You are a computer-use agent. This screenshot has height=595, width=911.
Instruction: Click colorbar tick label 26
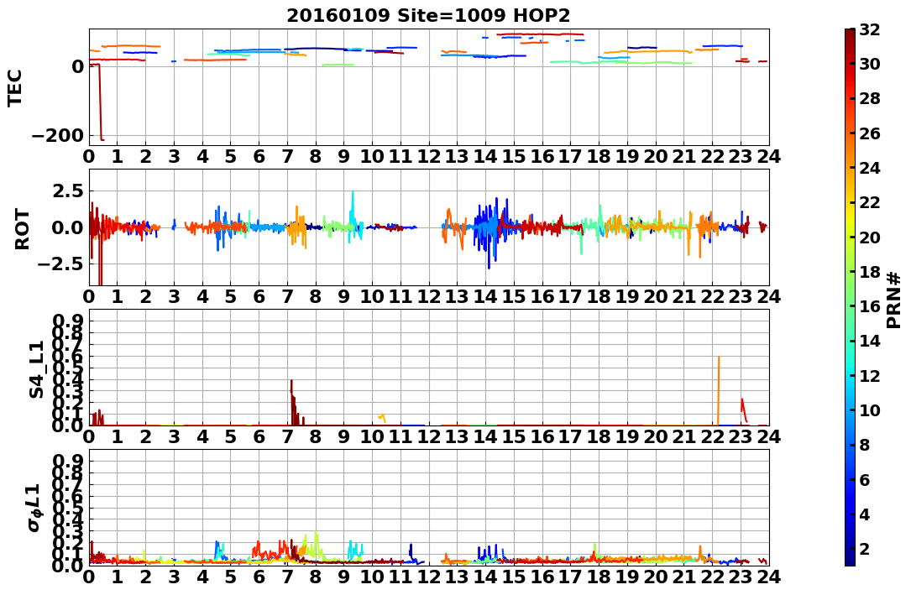pyautogui.click(x=868, y=133)
